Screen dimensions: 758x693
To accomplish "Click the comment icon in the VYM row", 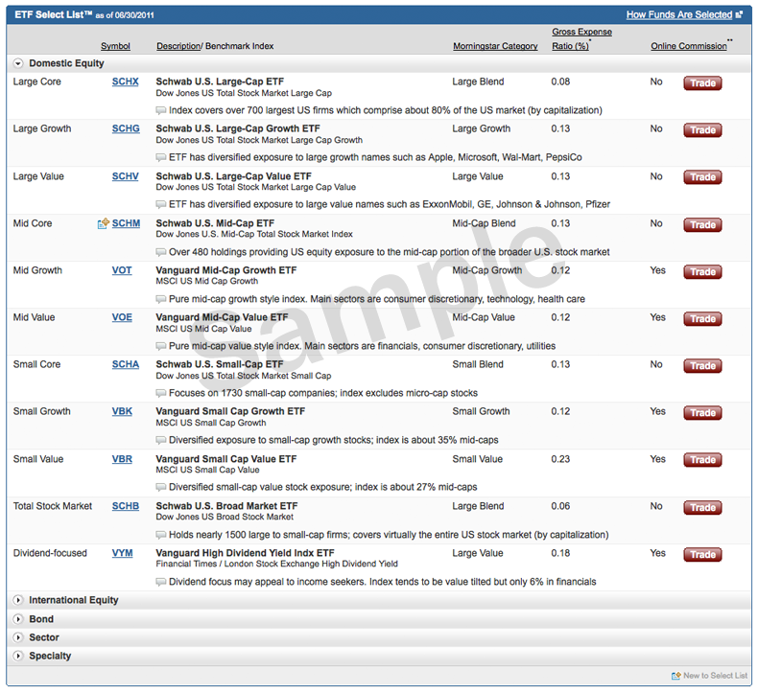I will (x=161, y=582).
